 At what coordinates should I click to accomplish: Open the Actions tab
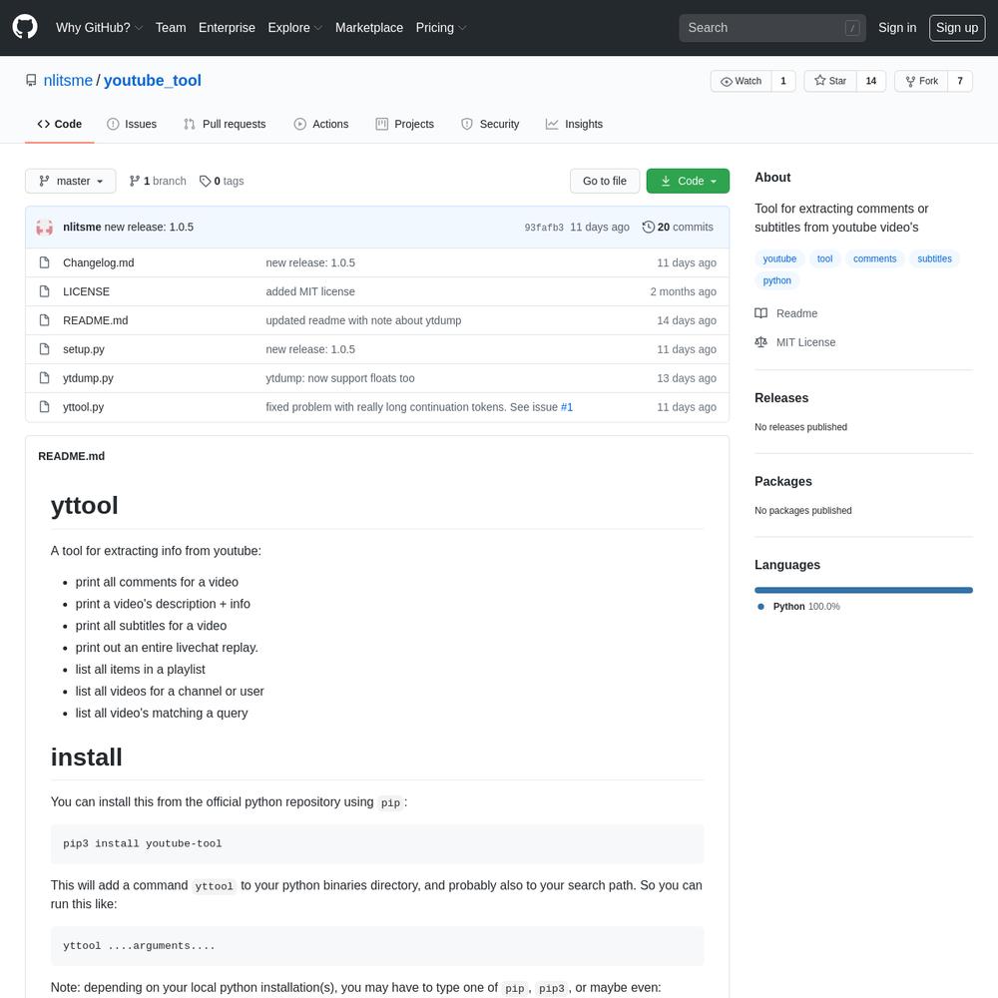[321, 124]
